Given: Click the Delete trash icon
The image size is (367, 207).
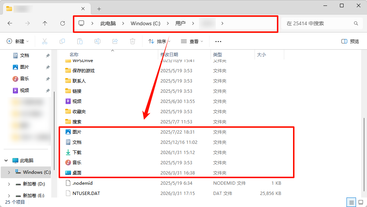Looking at the screenshot, I should click(133, 42).
